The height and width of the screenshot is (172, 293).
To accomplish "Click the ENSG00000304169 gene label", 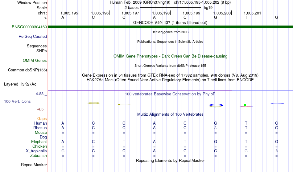I will coord(29,27).
